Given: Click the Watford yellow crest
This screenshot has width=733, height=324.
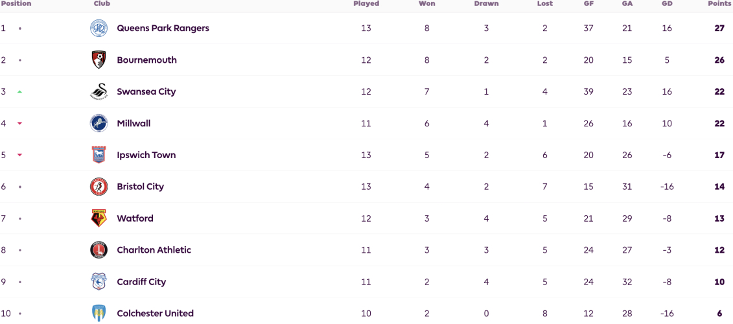Looking at the screenshot, I should (x=99, y=218).
